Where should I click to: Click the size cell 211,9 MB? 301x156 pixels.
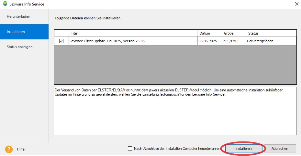click(x=234, y=41)
